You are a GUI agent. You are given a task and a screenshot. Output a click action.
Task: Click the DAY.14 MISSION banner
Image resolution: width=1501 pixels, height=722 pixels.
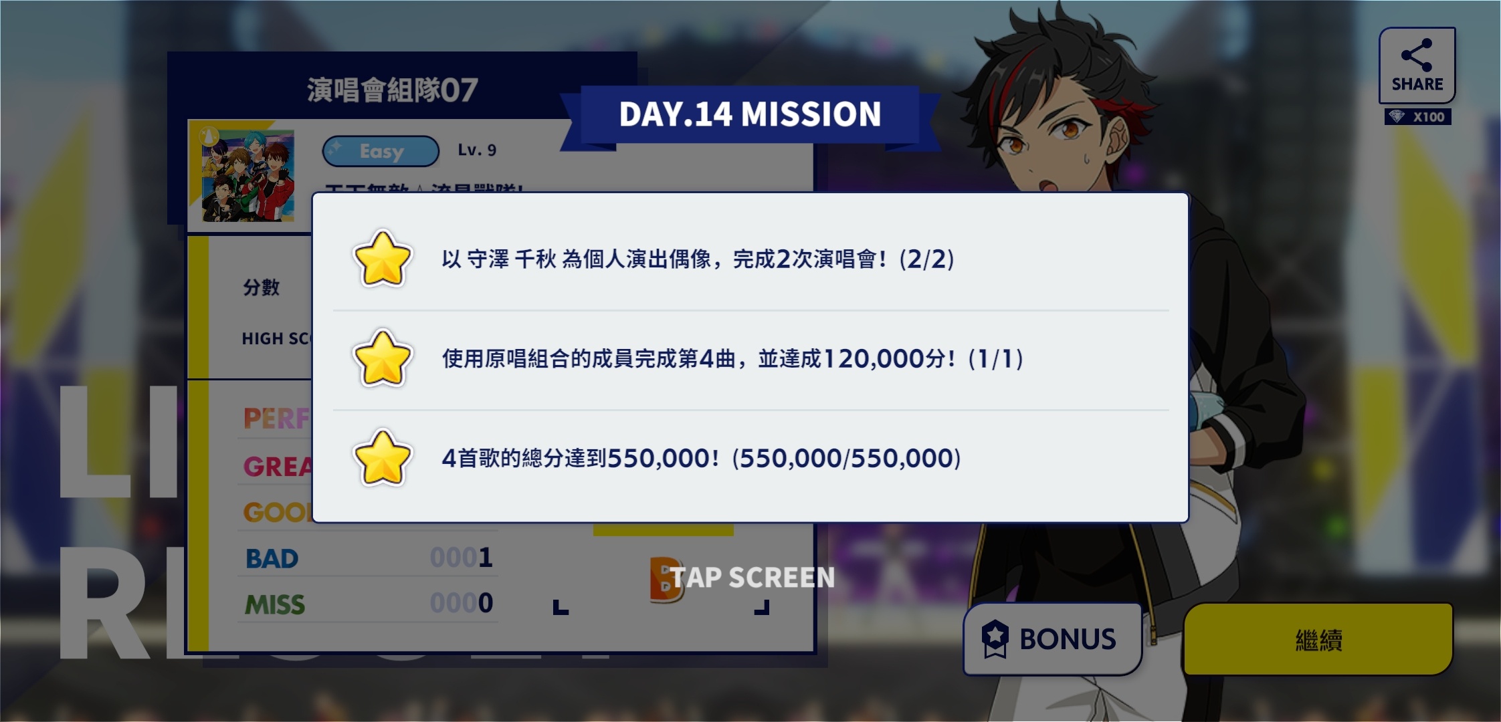tap(750, 114)
